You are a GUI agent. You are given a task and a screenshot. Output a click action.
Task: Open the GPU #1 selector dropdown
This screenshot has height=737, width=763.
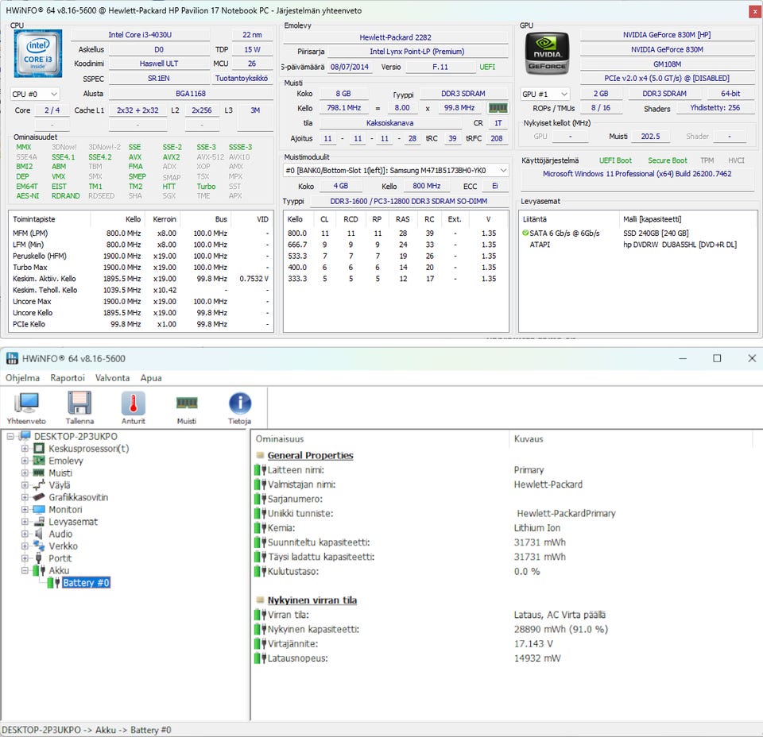click(545, 94)
